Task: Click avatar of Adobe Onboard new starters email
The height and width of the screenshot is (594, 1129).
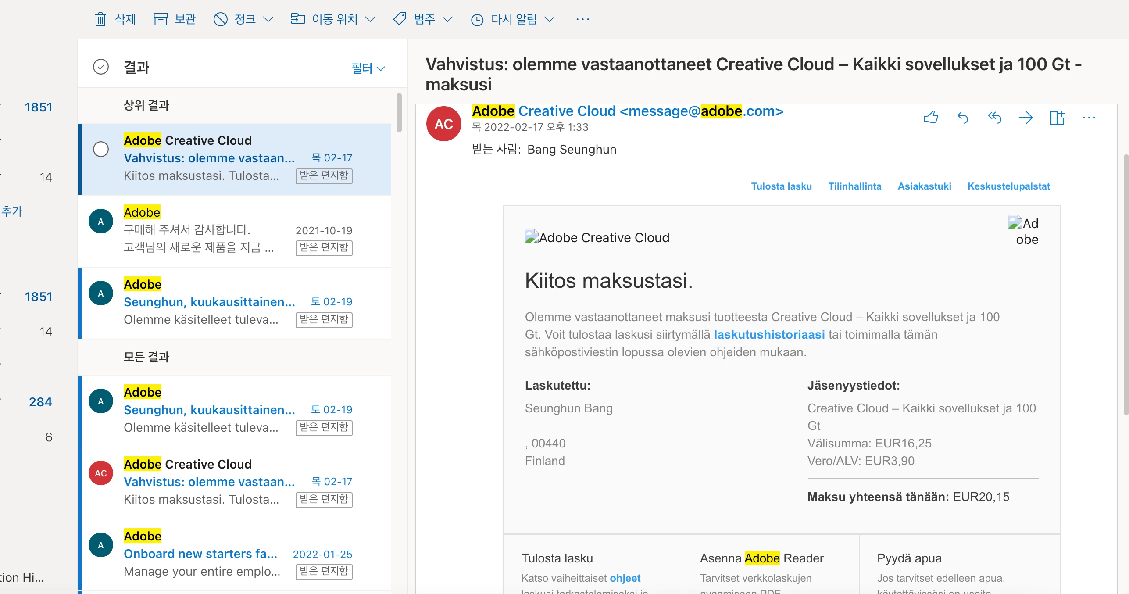Action: [x=101, y=545]
